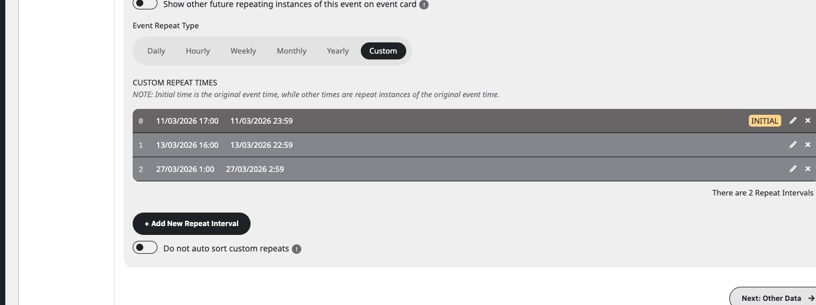Click info icon beside future repeating instances
The image size is (816, 305).
424,5
